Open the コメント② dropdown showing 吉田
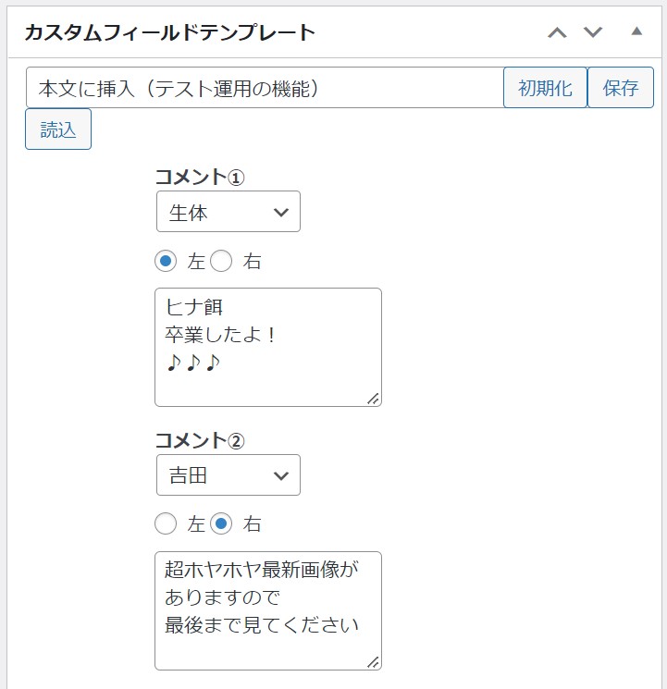 [x=229, y=475]
